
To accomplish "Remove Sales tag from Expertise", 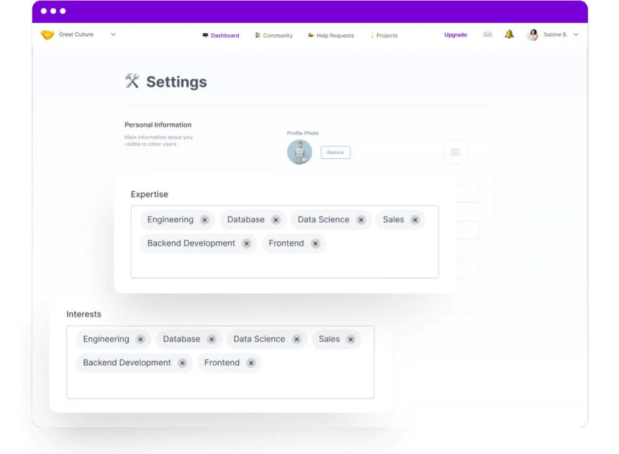I will 415,220.
